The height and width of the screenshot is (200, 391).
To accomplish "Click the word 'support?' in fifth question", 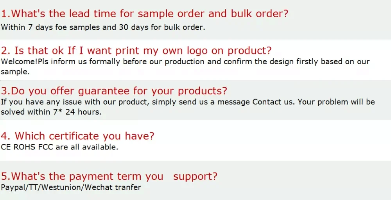I will point(195,176).
